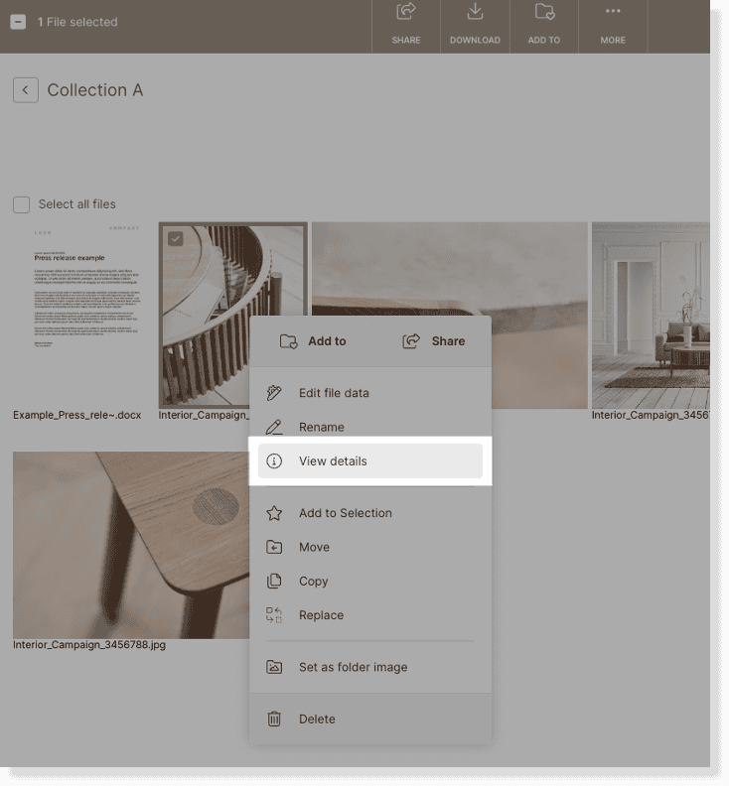This screenshot has height=786, width=729.
Task: Deselect files using the top-left minus box
Action: coord(18,22)
